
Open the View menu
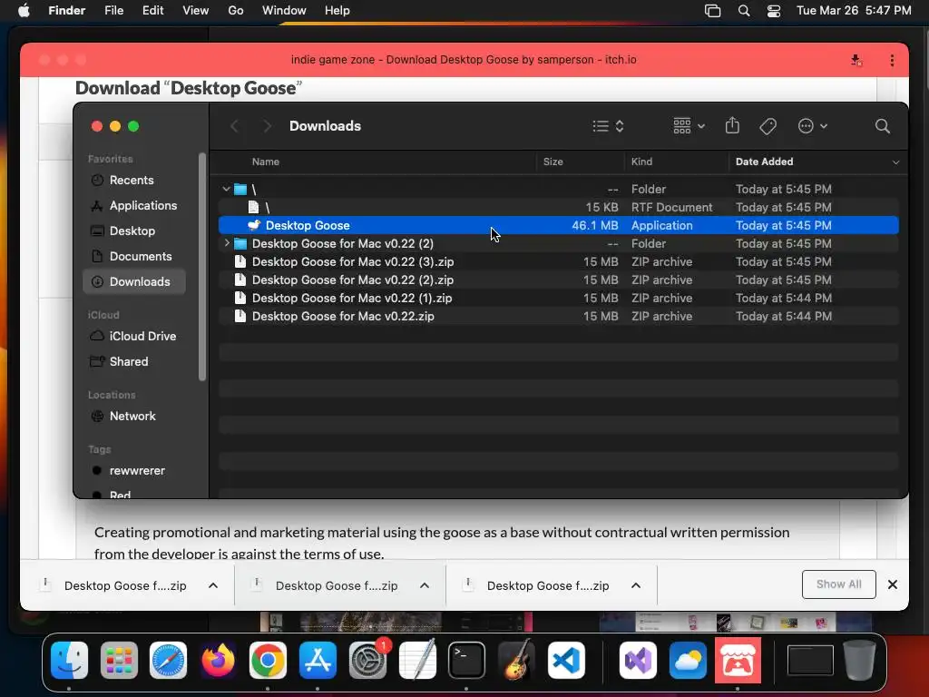(196, 11)
